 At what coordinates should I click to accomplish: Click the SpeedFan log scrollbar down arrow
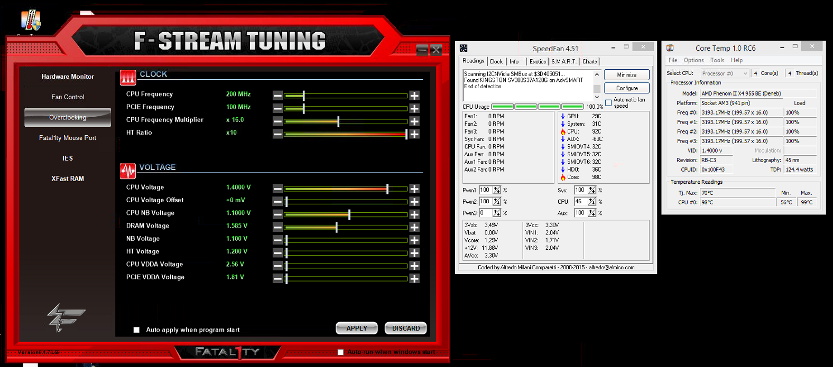click(x=597, y=97)
